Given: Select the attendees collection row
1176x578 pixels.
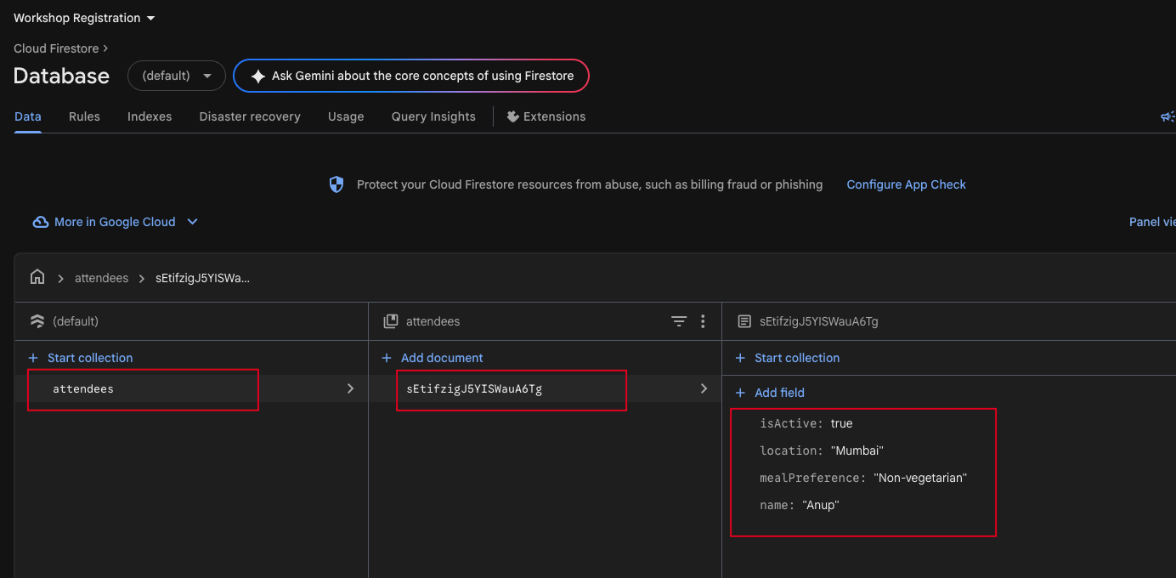Looking at the screenshot, I should coord(191,388).
